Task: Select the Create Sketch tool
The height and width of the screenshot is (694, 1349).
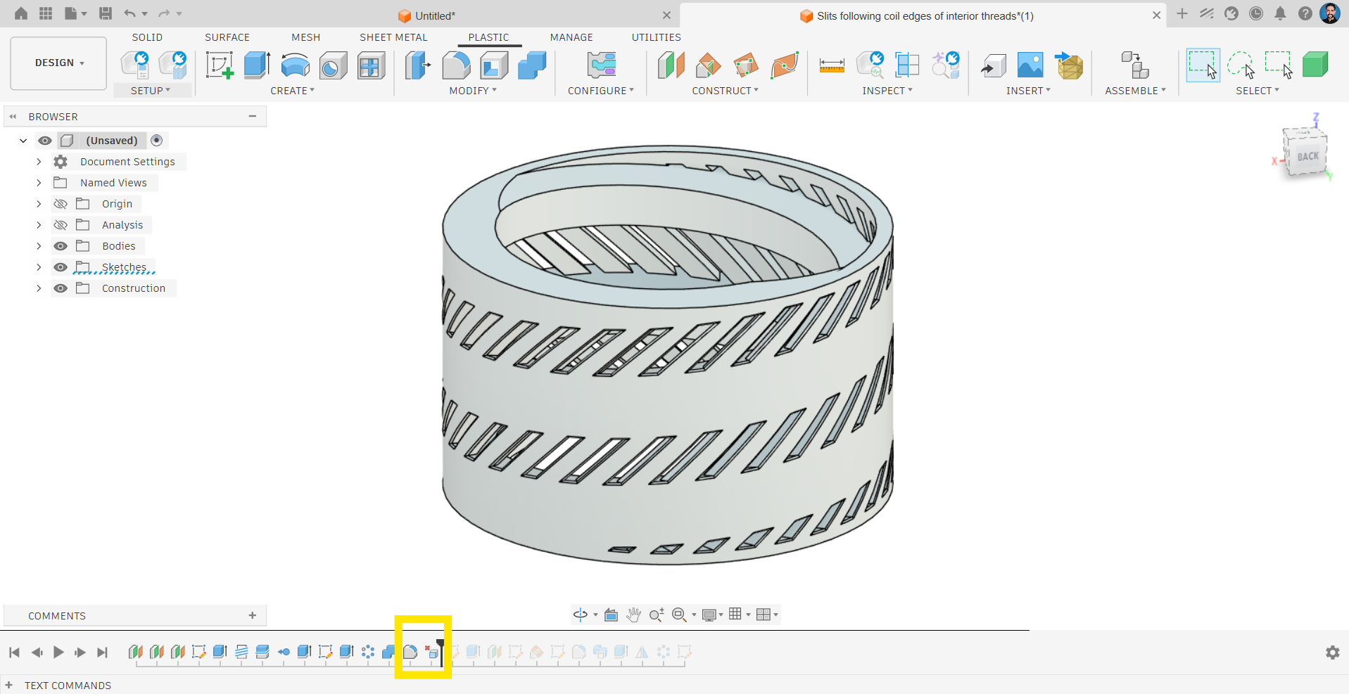Action: (220, 65)
